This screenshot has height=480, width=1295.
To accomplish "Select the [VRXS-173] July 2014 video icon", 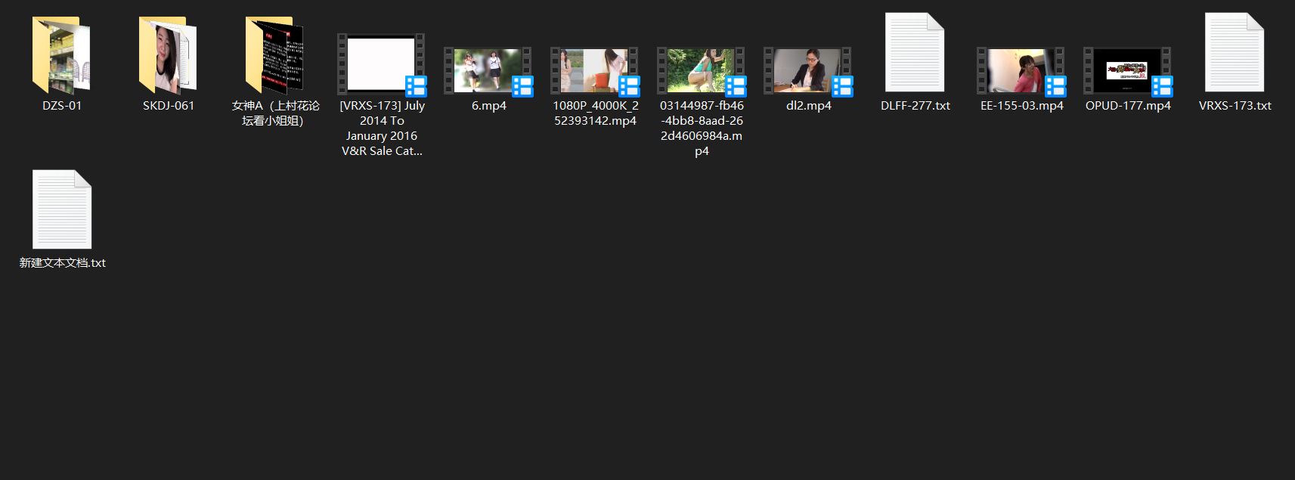I will click(381, 64).
